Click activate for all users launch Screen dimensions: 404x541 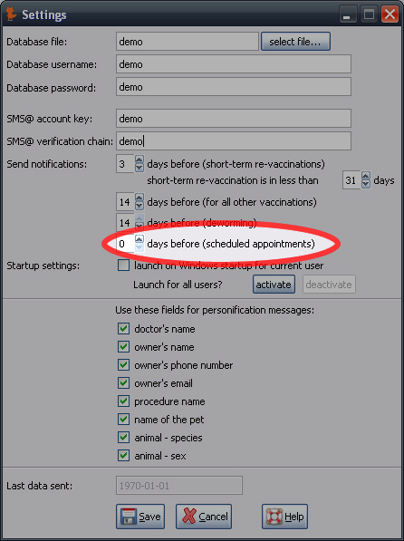274,285
